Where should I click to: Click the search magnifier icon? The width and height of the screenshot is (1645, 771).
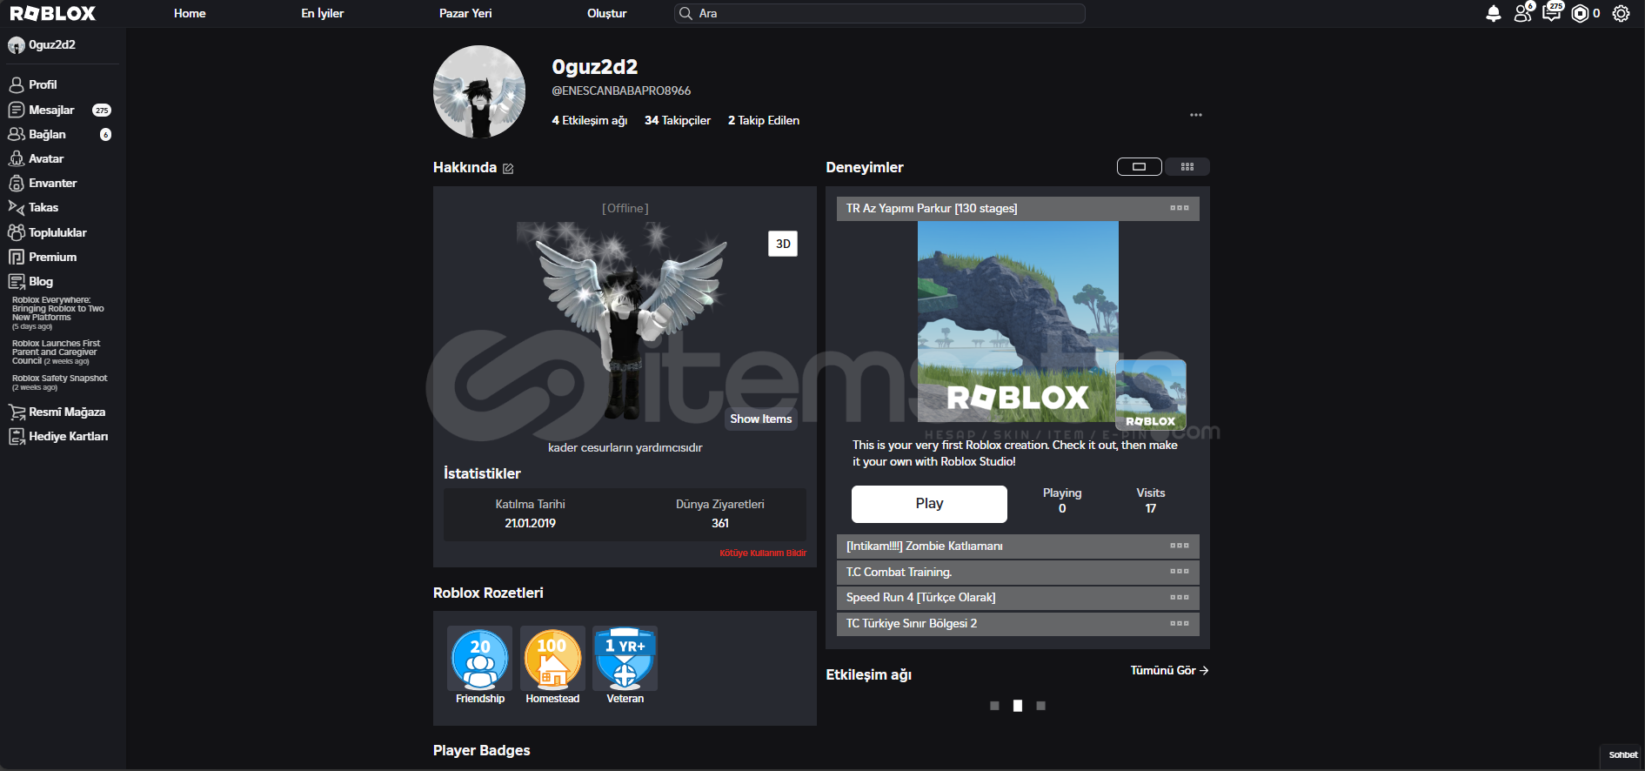(685, 13)
